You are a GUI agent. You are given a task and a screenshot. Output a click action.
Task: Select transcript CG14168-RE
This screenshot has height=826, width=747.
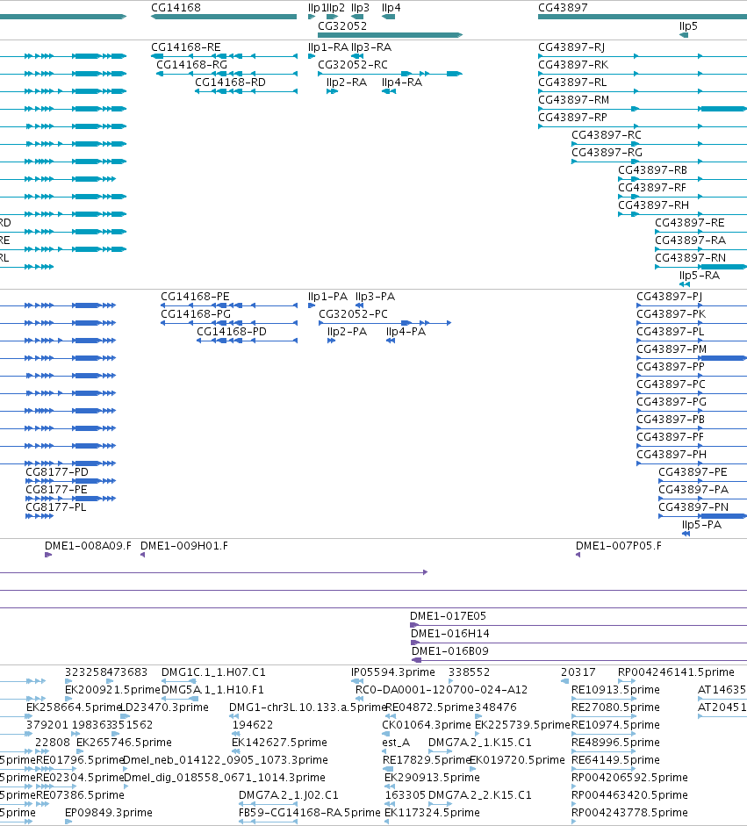[x=186, y=47]
